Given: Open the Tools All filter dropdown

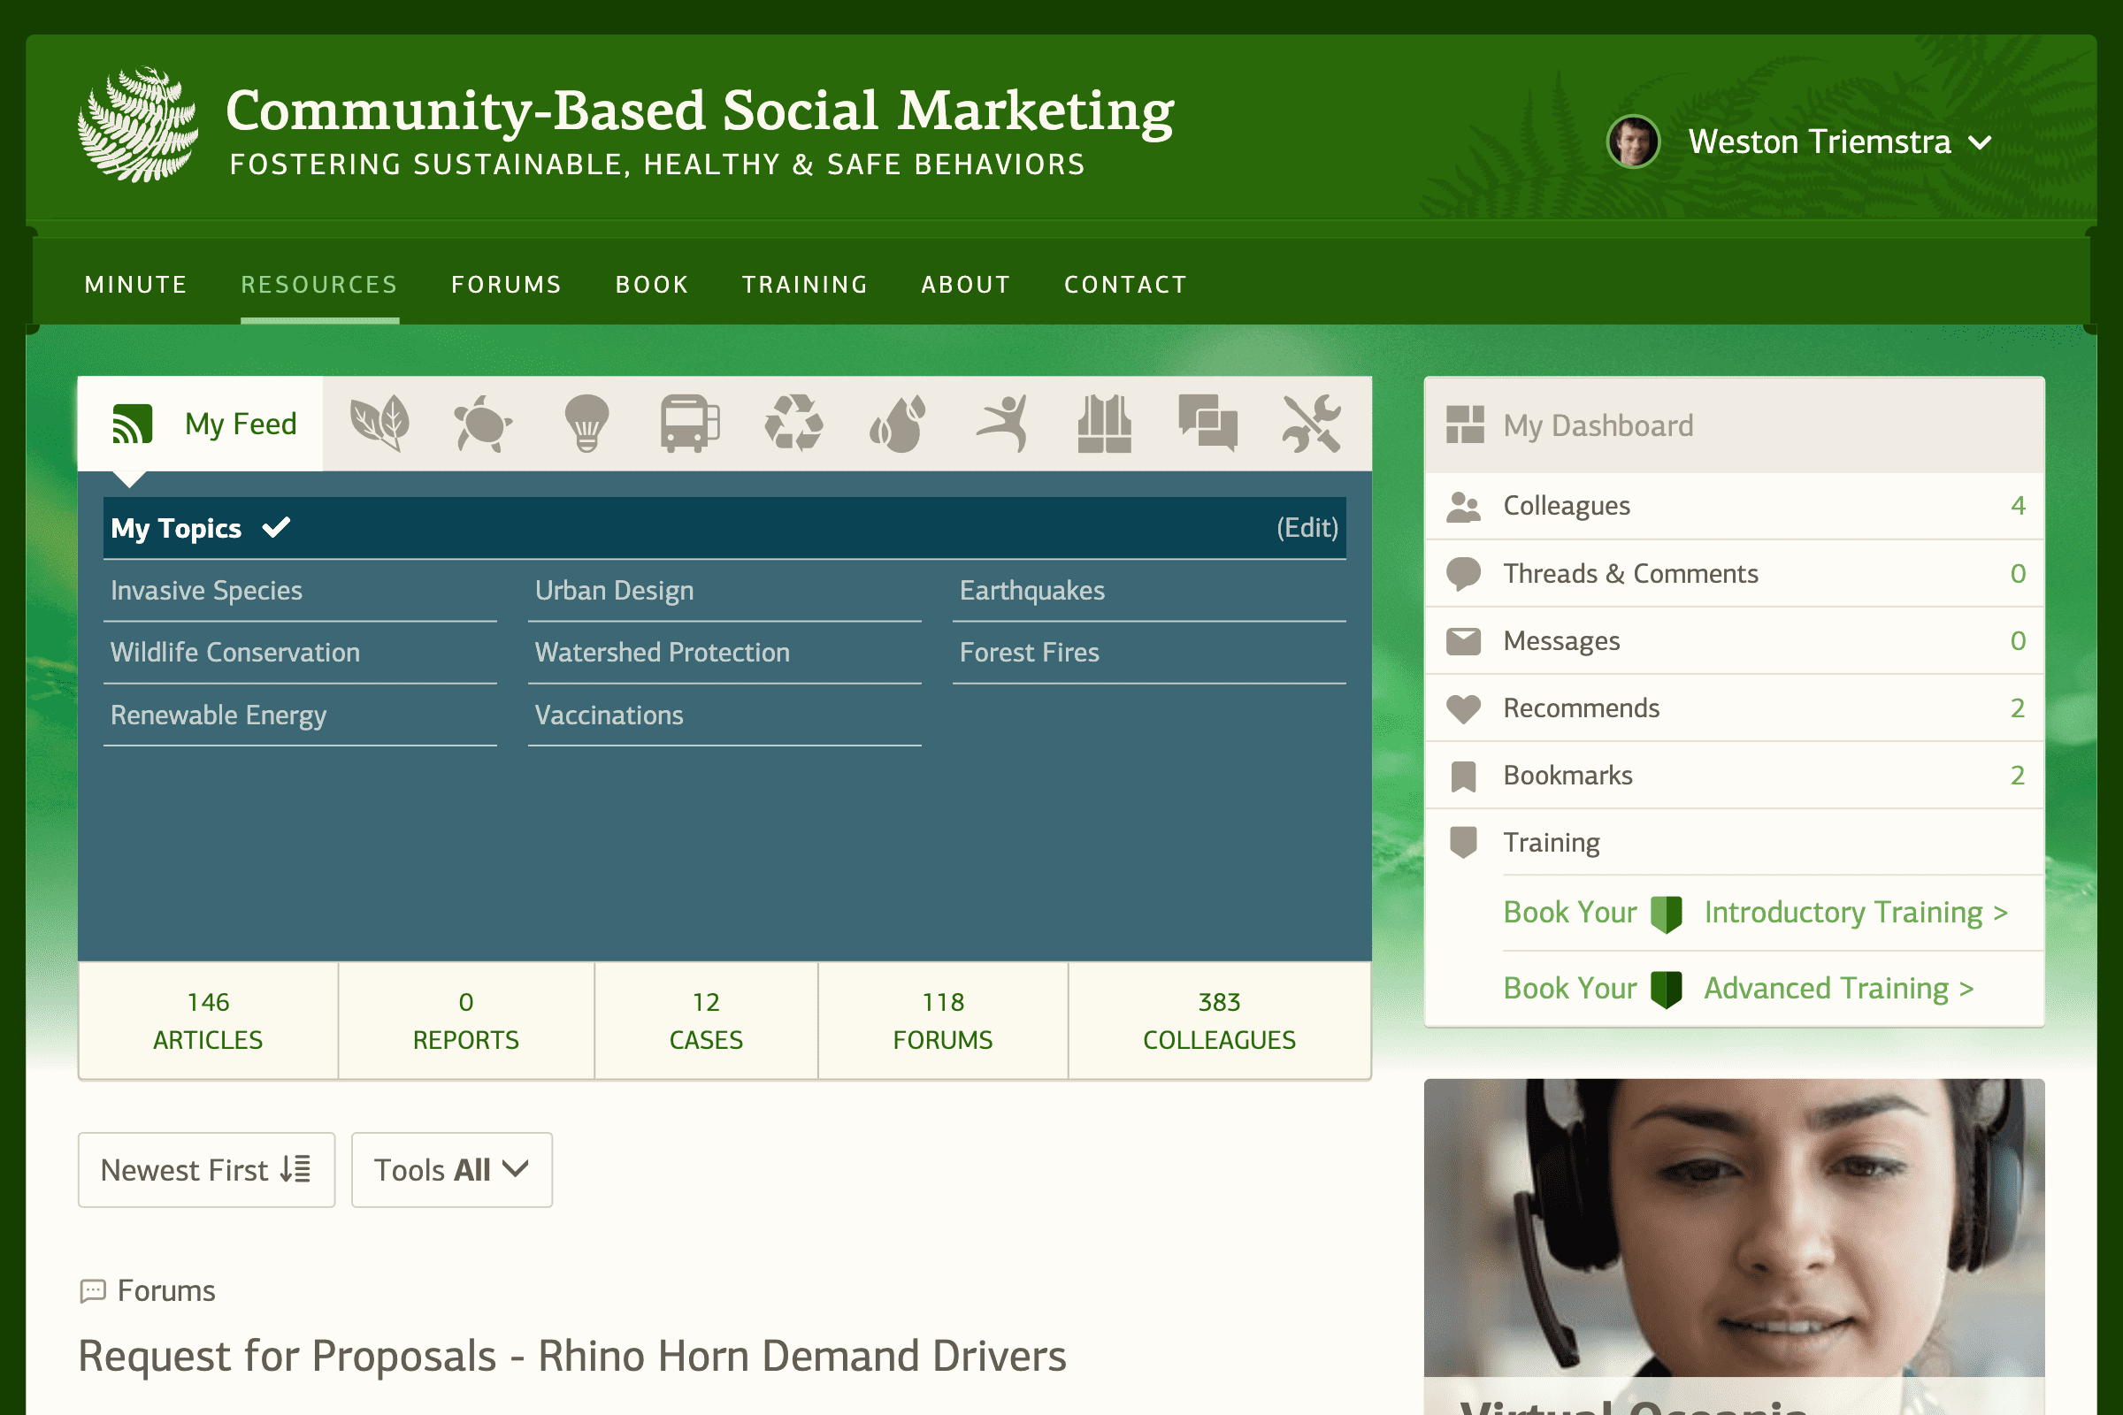Looking at the screenshot, I should coord(450,1168).
